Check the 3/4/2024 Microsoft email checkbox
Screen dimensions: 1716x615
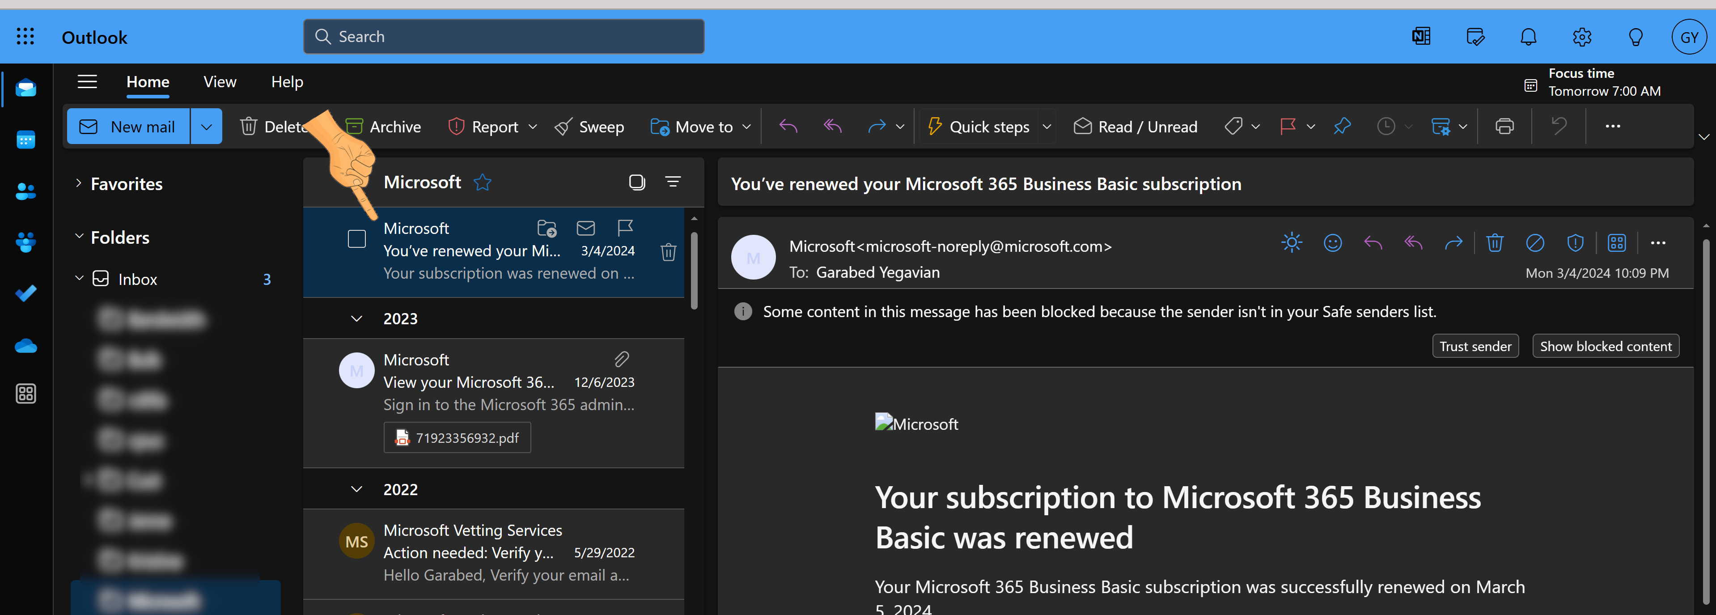coord(357,238)
